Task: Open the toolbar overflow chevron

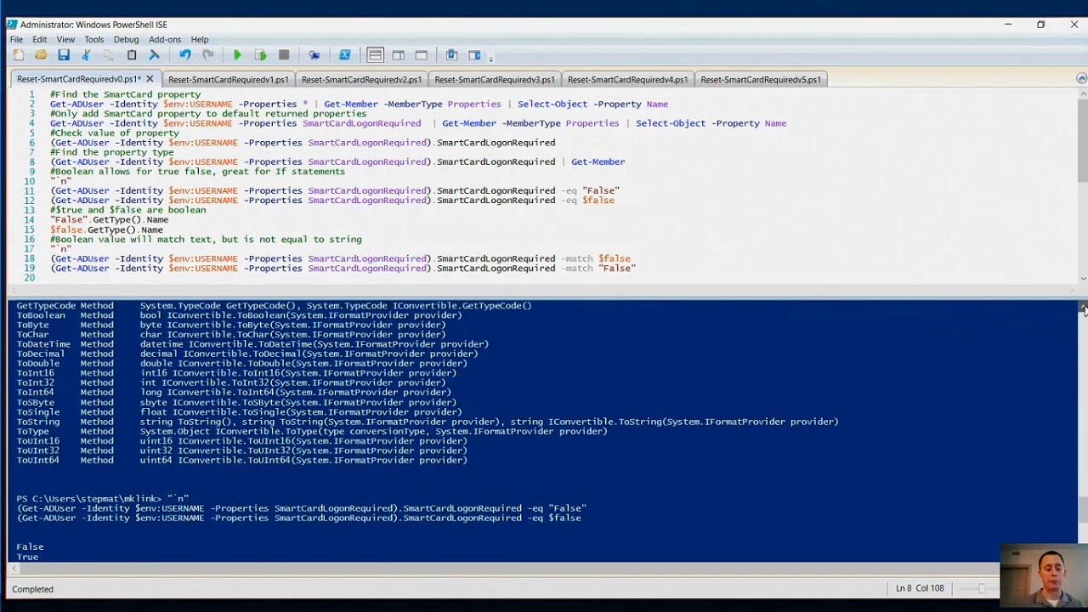Action: point(490,59)
